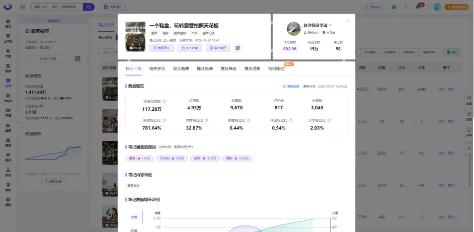
Task: Open the 功能地图 button
Action: 112,7
